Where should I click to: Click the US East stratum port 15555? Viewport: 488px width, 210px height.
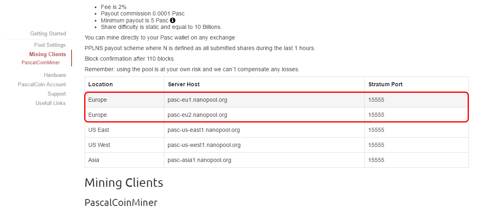376,130
